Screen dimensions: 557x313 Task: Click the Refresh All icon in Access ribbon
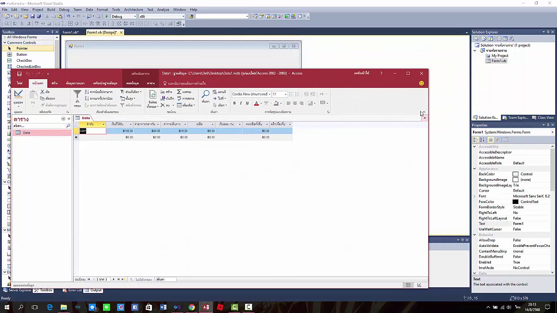153,95
